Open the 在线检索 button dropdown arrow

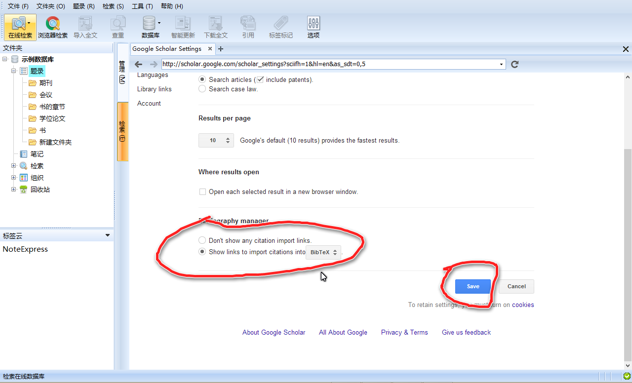(29, 23)
